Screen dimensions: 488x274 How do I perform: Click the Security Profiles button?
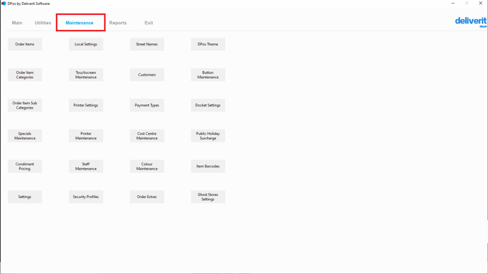point(86,197)
